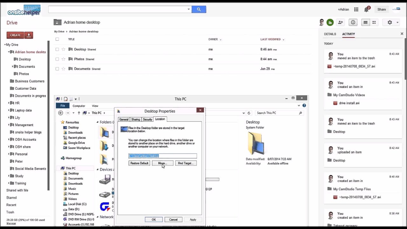Click Cancel in Desktop Properties
This screenshot has height=229, width=407.
point(173,219)
